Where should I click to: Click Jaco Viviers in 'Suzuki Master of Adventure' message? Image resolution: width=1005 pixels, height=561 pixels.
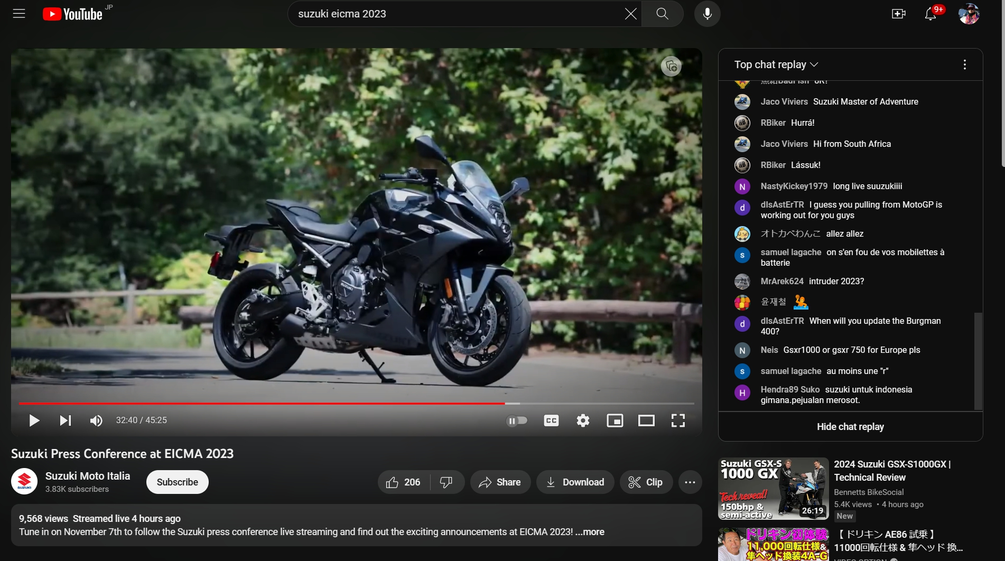tap(784, 101)
